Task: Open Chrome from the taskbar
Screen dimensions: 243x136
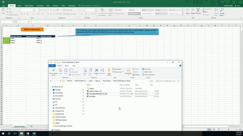Action: point(28,133)
